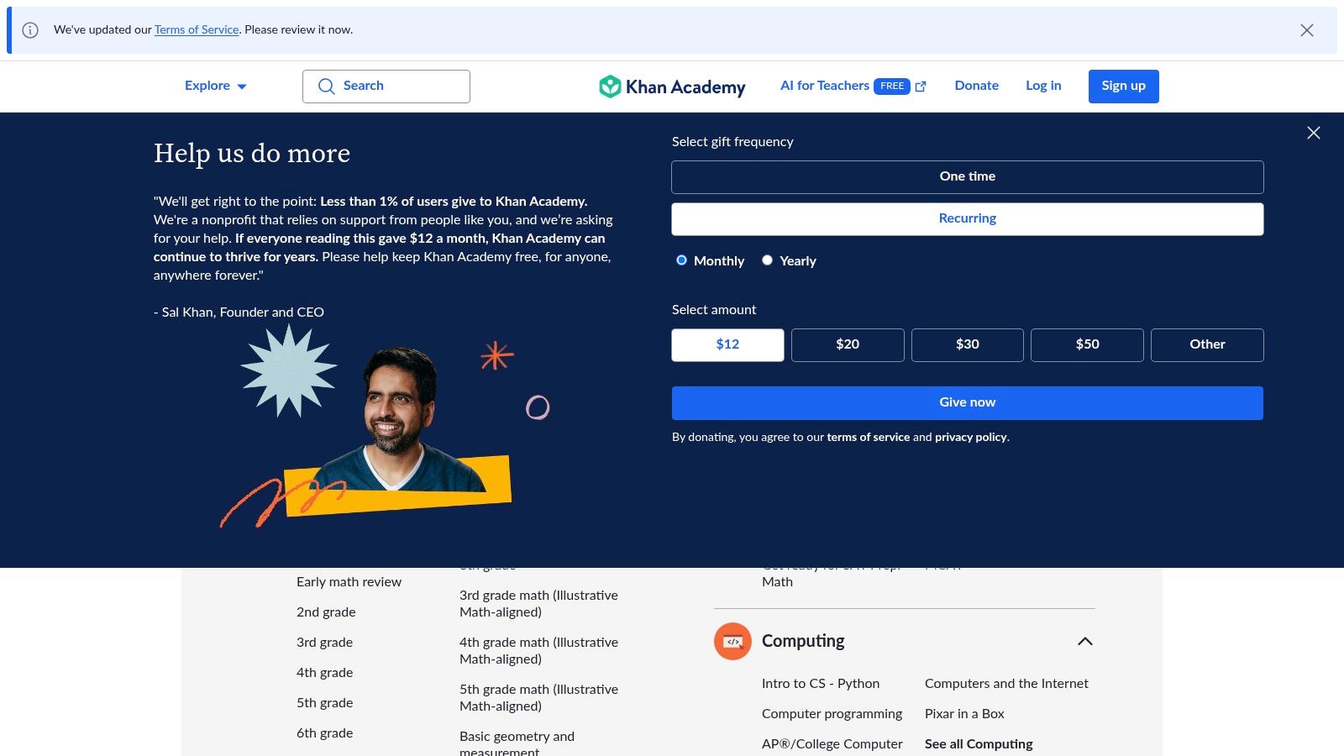Click the search magnifier icon
Image resolution: width=1344 pixels, height=756 pixels.
326,86
